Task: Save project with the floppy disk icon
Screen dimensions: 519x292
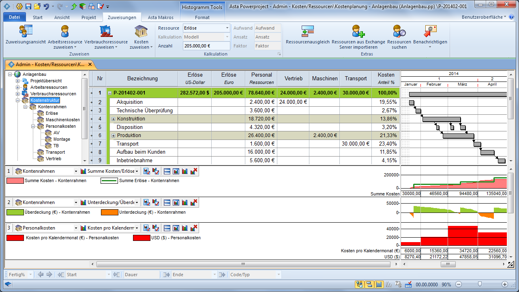Action: click(x=28, y=6)
